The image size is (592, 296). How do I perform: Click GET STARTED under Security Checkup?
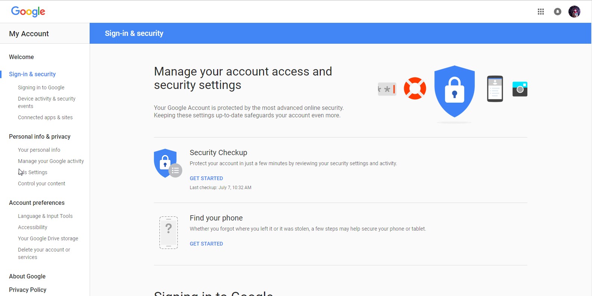[x=206, y=178]
